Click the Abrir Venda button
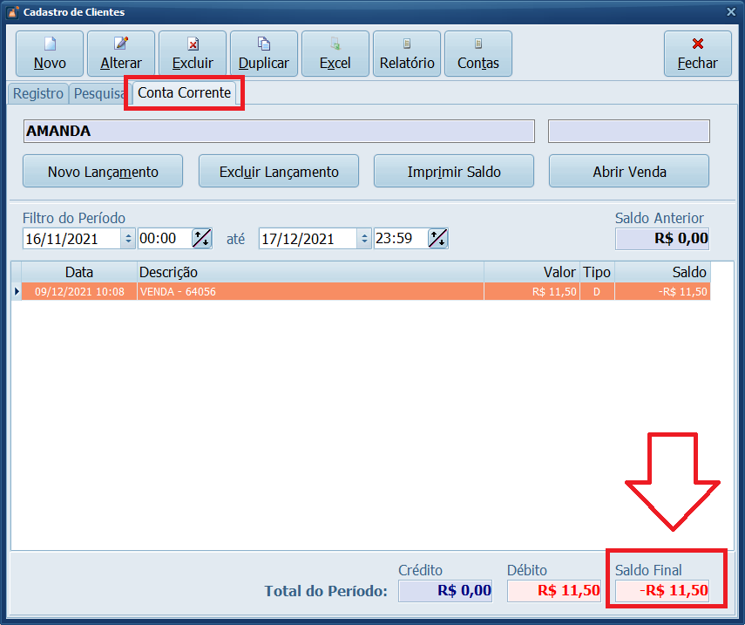This screenshot has height=625, width=745. (x=629, y=172)
